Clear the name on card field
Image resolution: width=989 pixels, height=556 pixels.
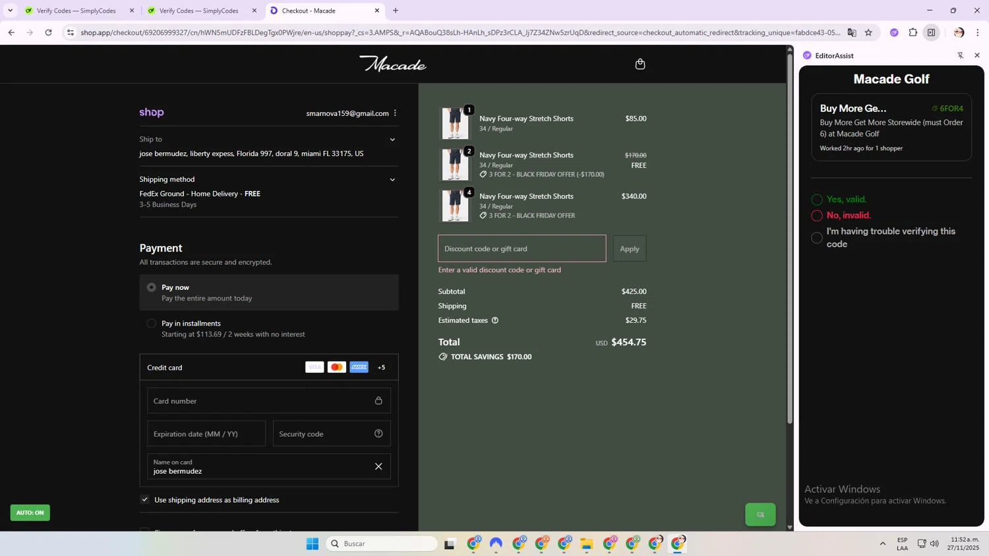coord(378,466)
